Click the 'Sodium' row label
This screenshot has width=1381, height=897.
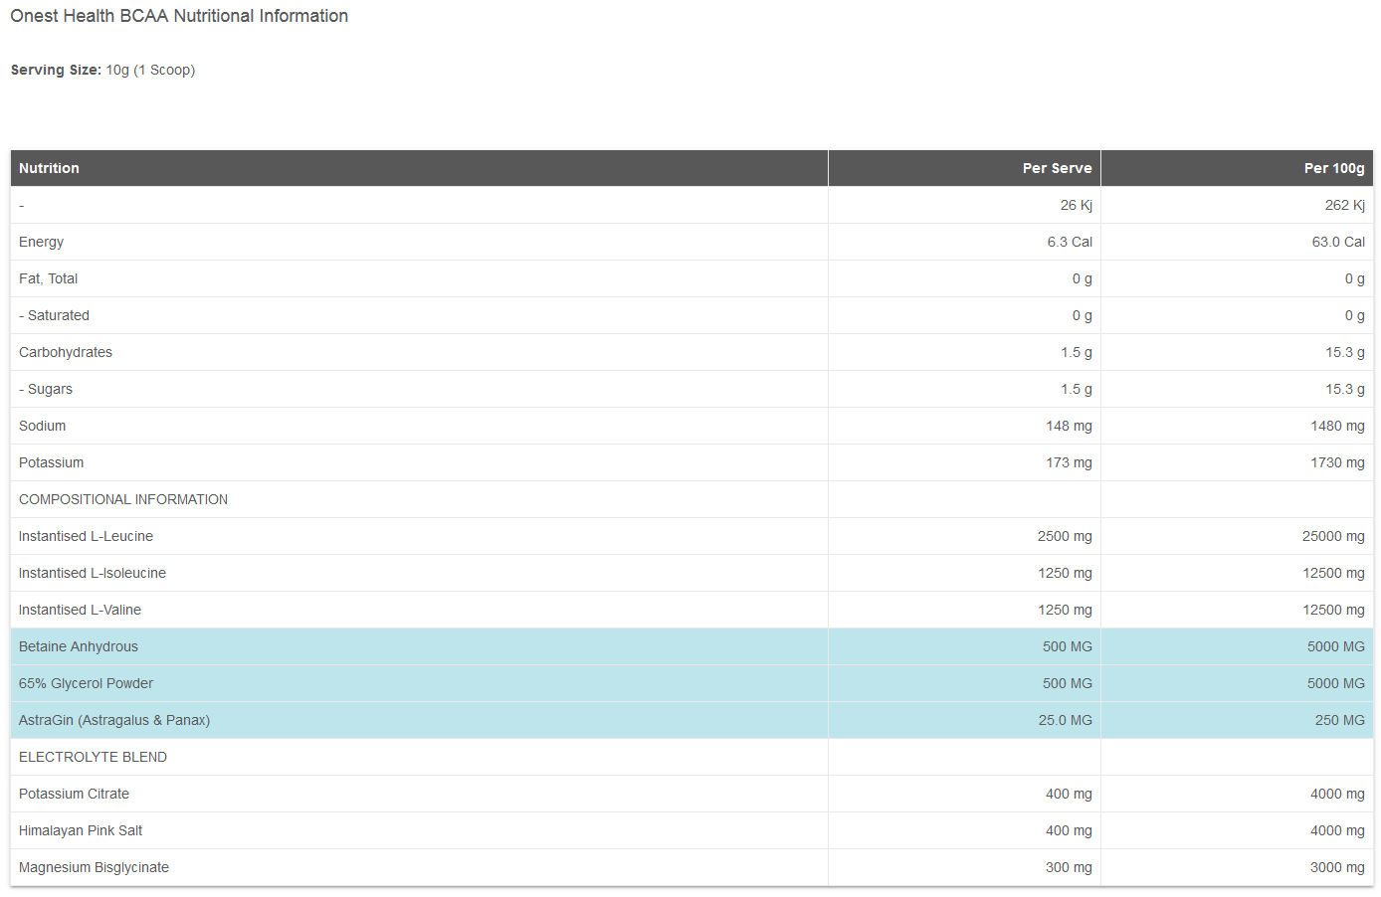(42, 426)
